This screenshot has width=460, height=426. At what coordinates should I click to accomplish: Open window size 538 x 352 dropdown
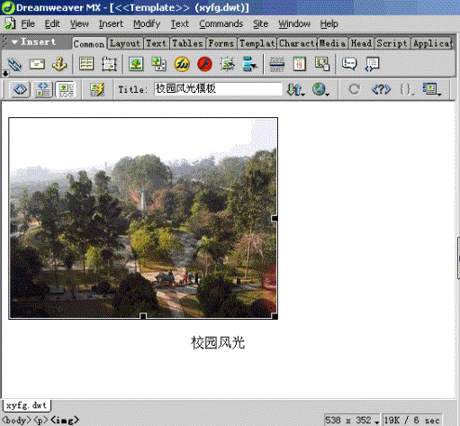click(352, 420)
